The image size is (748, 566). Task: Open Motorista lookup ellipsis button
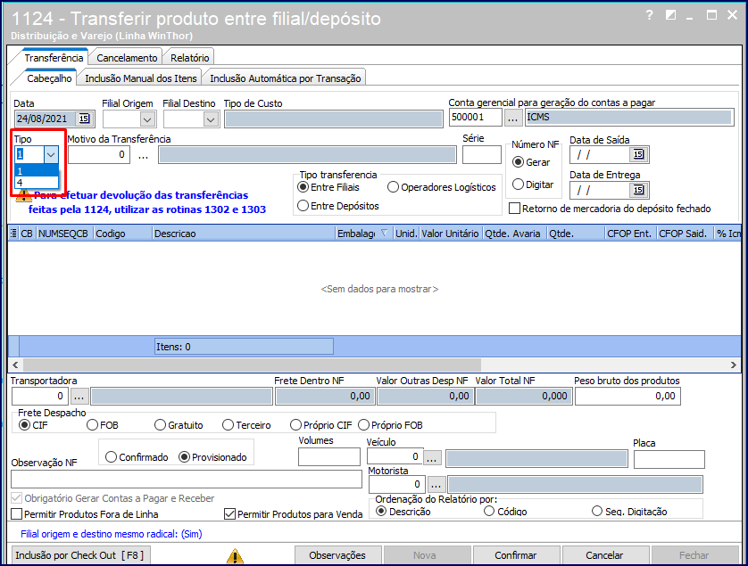click(436, 485)
